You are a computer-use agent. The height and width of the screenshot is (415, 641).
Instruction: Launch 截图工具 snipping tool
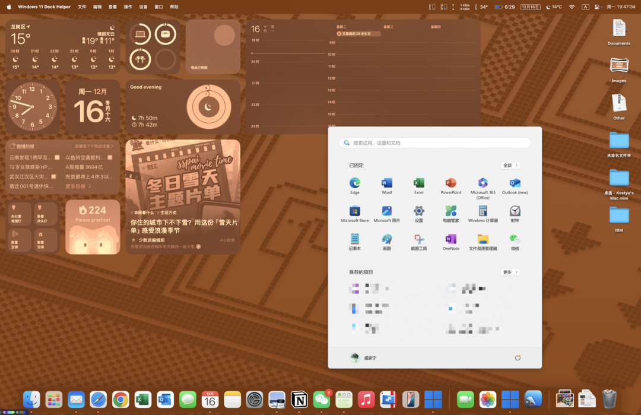point(418,242)
